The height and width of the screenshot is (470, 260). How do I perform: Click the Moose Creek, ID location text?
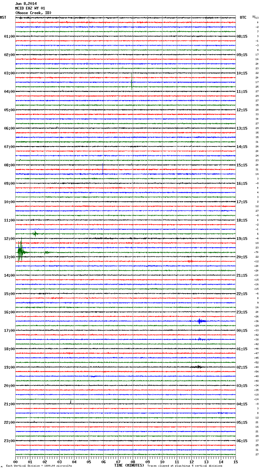click(x=33, y=13)
